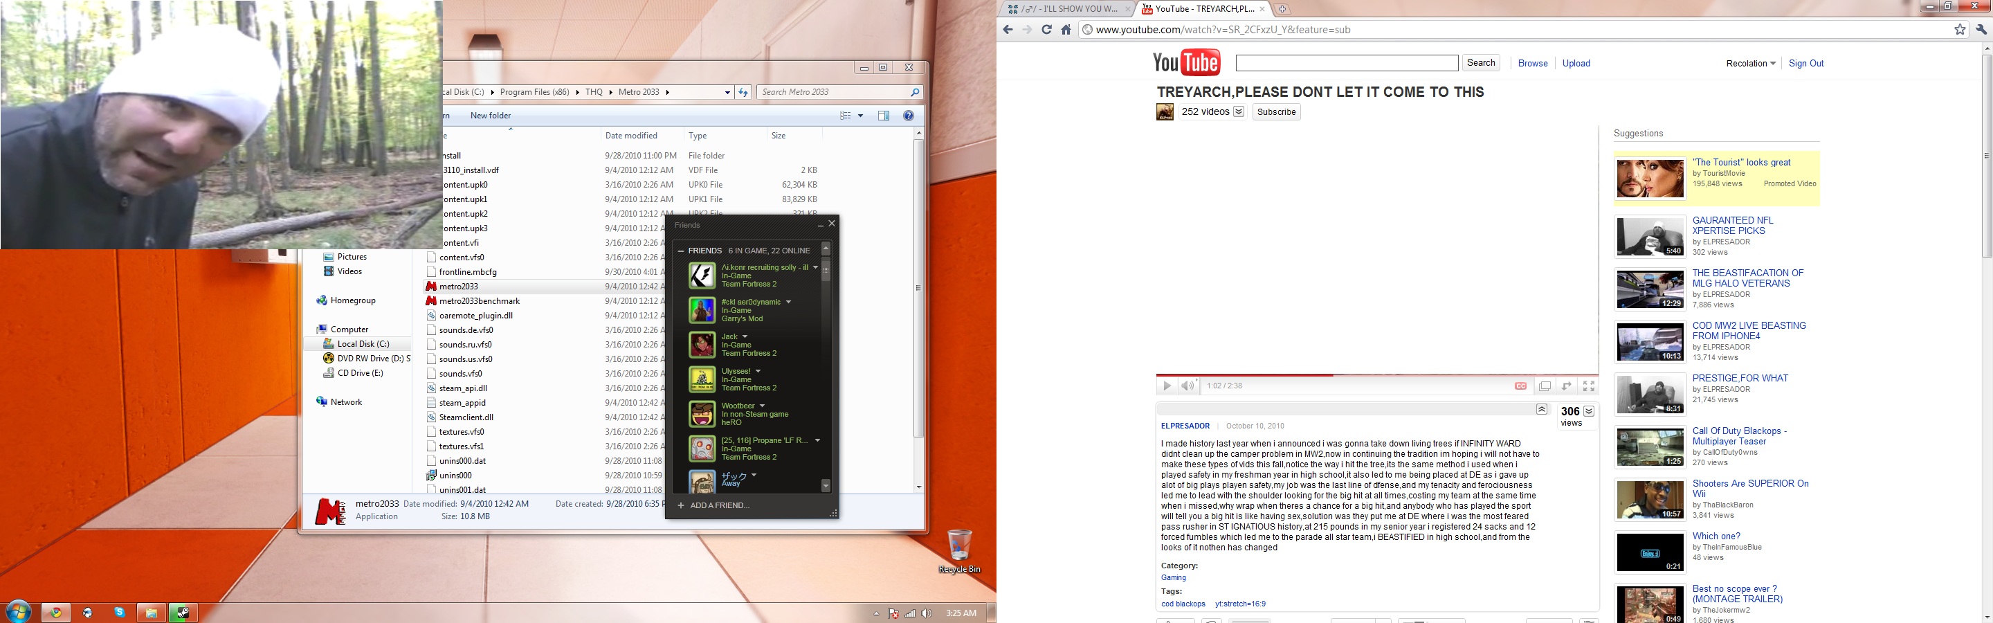Click New folder in Explorer toolbar

491,116
